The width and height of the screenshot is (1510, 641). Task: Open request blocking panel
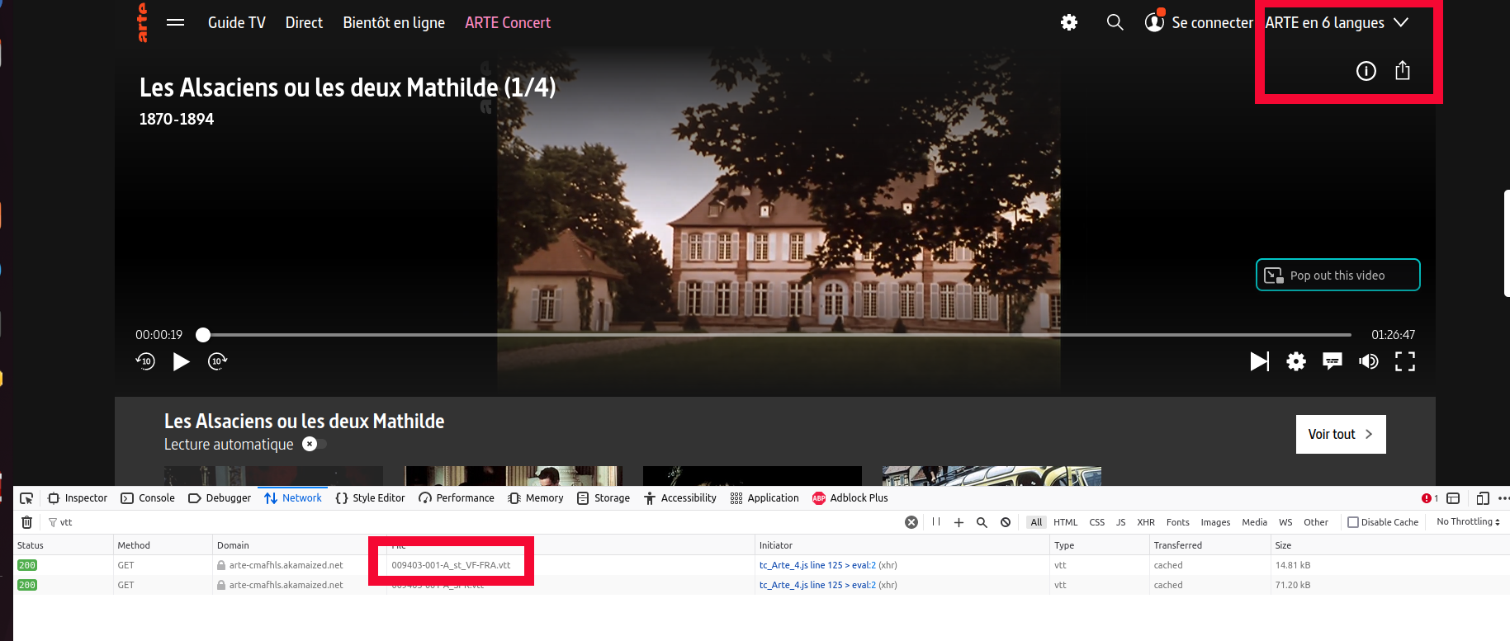pyautogui.click(x=1006, y=522)
